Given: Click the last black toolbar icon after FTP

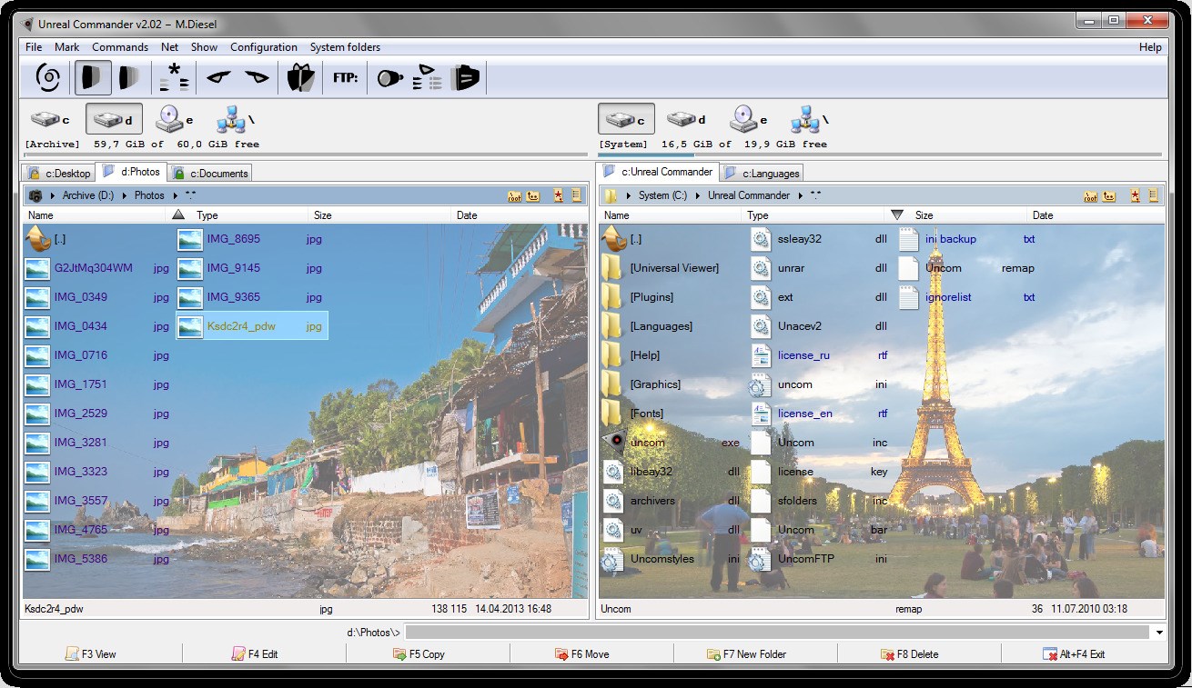Looking at the screenshot, I should pos(465,78).
